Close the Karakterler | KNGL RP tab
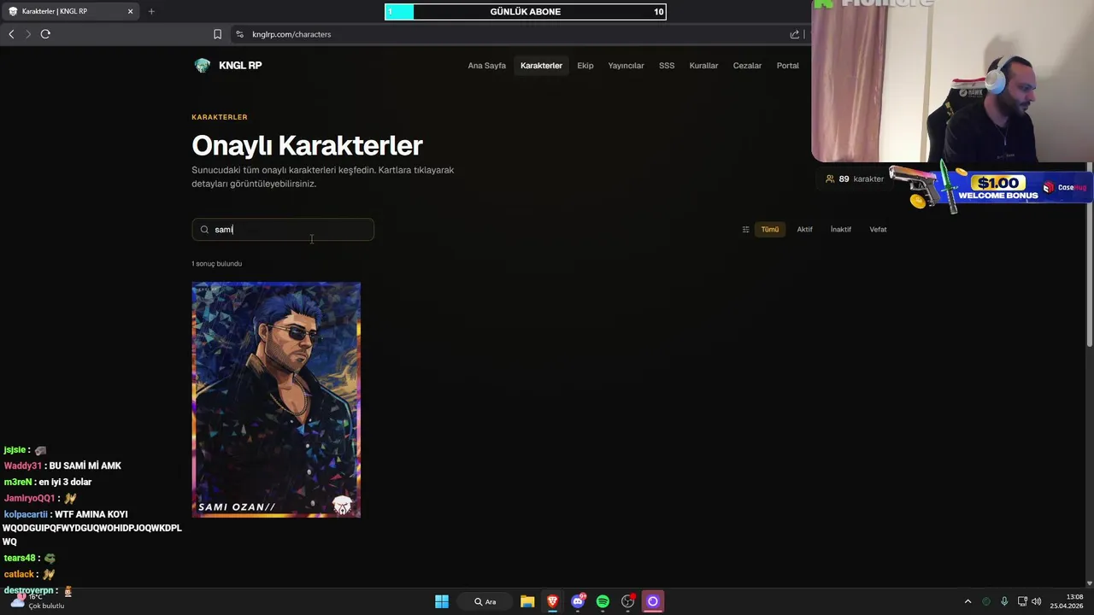The image size is (1094, 615). click(x=130, y=11)
